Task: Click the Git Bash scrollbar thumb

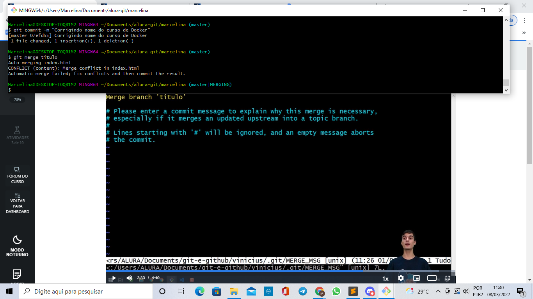Action: click(x=506, y=83)
